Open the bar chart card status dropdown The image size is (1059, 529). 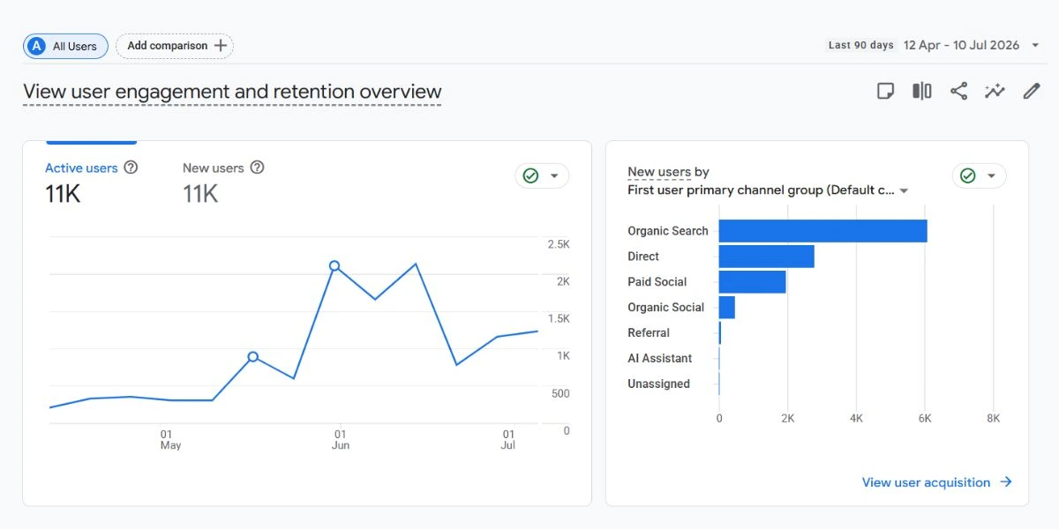pos(979,176)
